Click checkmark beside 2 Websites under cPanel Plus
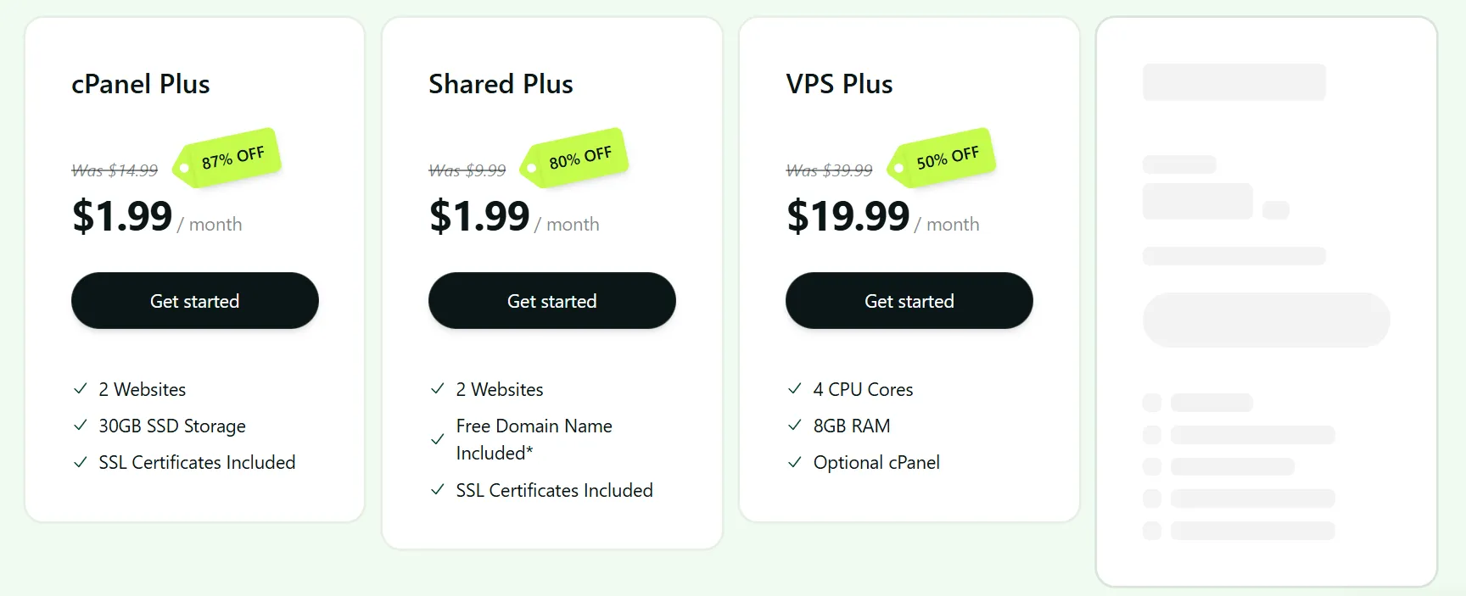This screenshot has width=1466, height=596. coord(78,389)
